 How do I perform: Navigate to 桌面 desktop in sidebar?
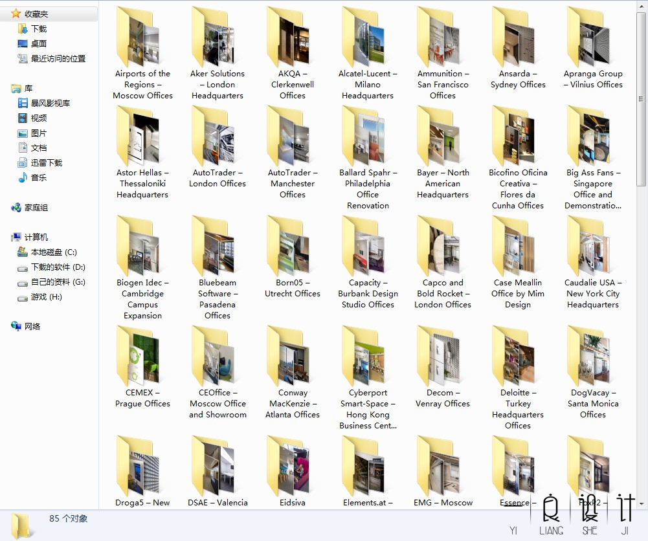coord(32,43)
